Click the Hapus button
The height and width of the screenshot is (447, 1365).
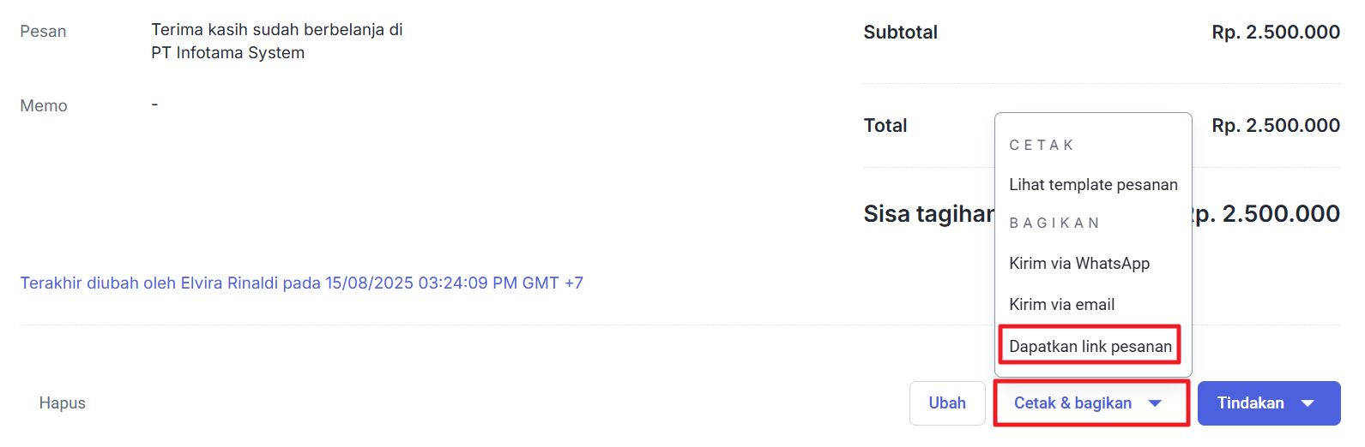(63, 403)
